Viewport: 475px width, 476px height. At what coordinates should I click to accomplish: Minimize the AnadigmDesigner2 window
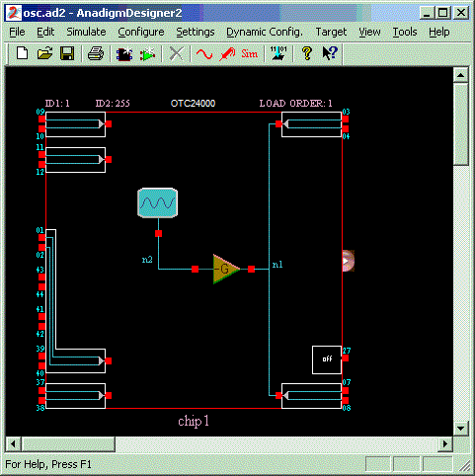point(428,13)
